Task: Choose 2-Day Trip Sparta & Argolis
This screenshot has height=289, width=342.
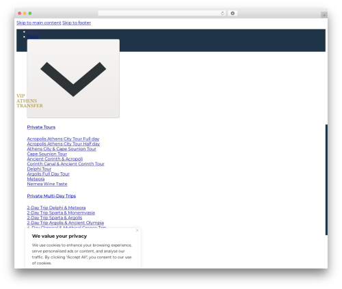Action: tap(55, 217)
